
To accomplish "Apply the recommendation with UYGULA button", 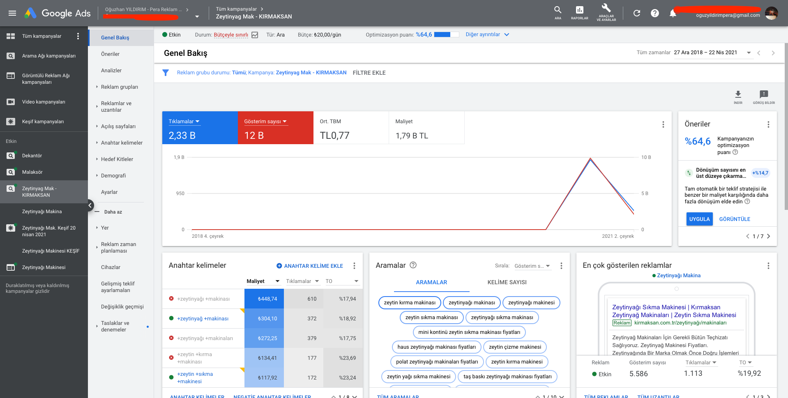I will tap(699, 219).
